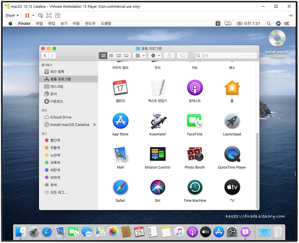
Task: Open the QuickTime Player icon
Action: point(232,154)
